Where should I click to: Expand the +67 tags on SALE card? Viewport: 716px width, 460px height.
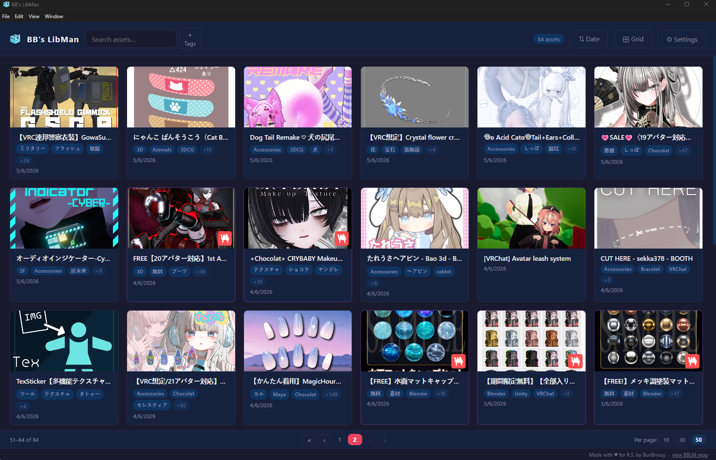683,151
